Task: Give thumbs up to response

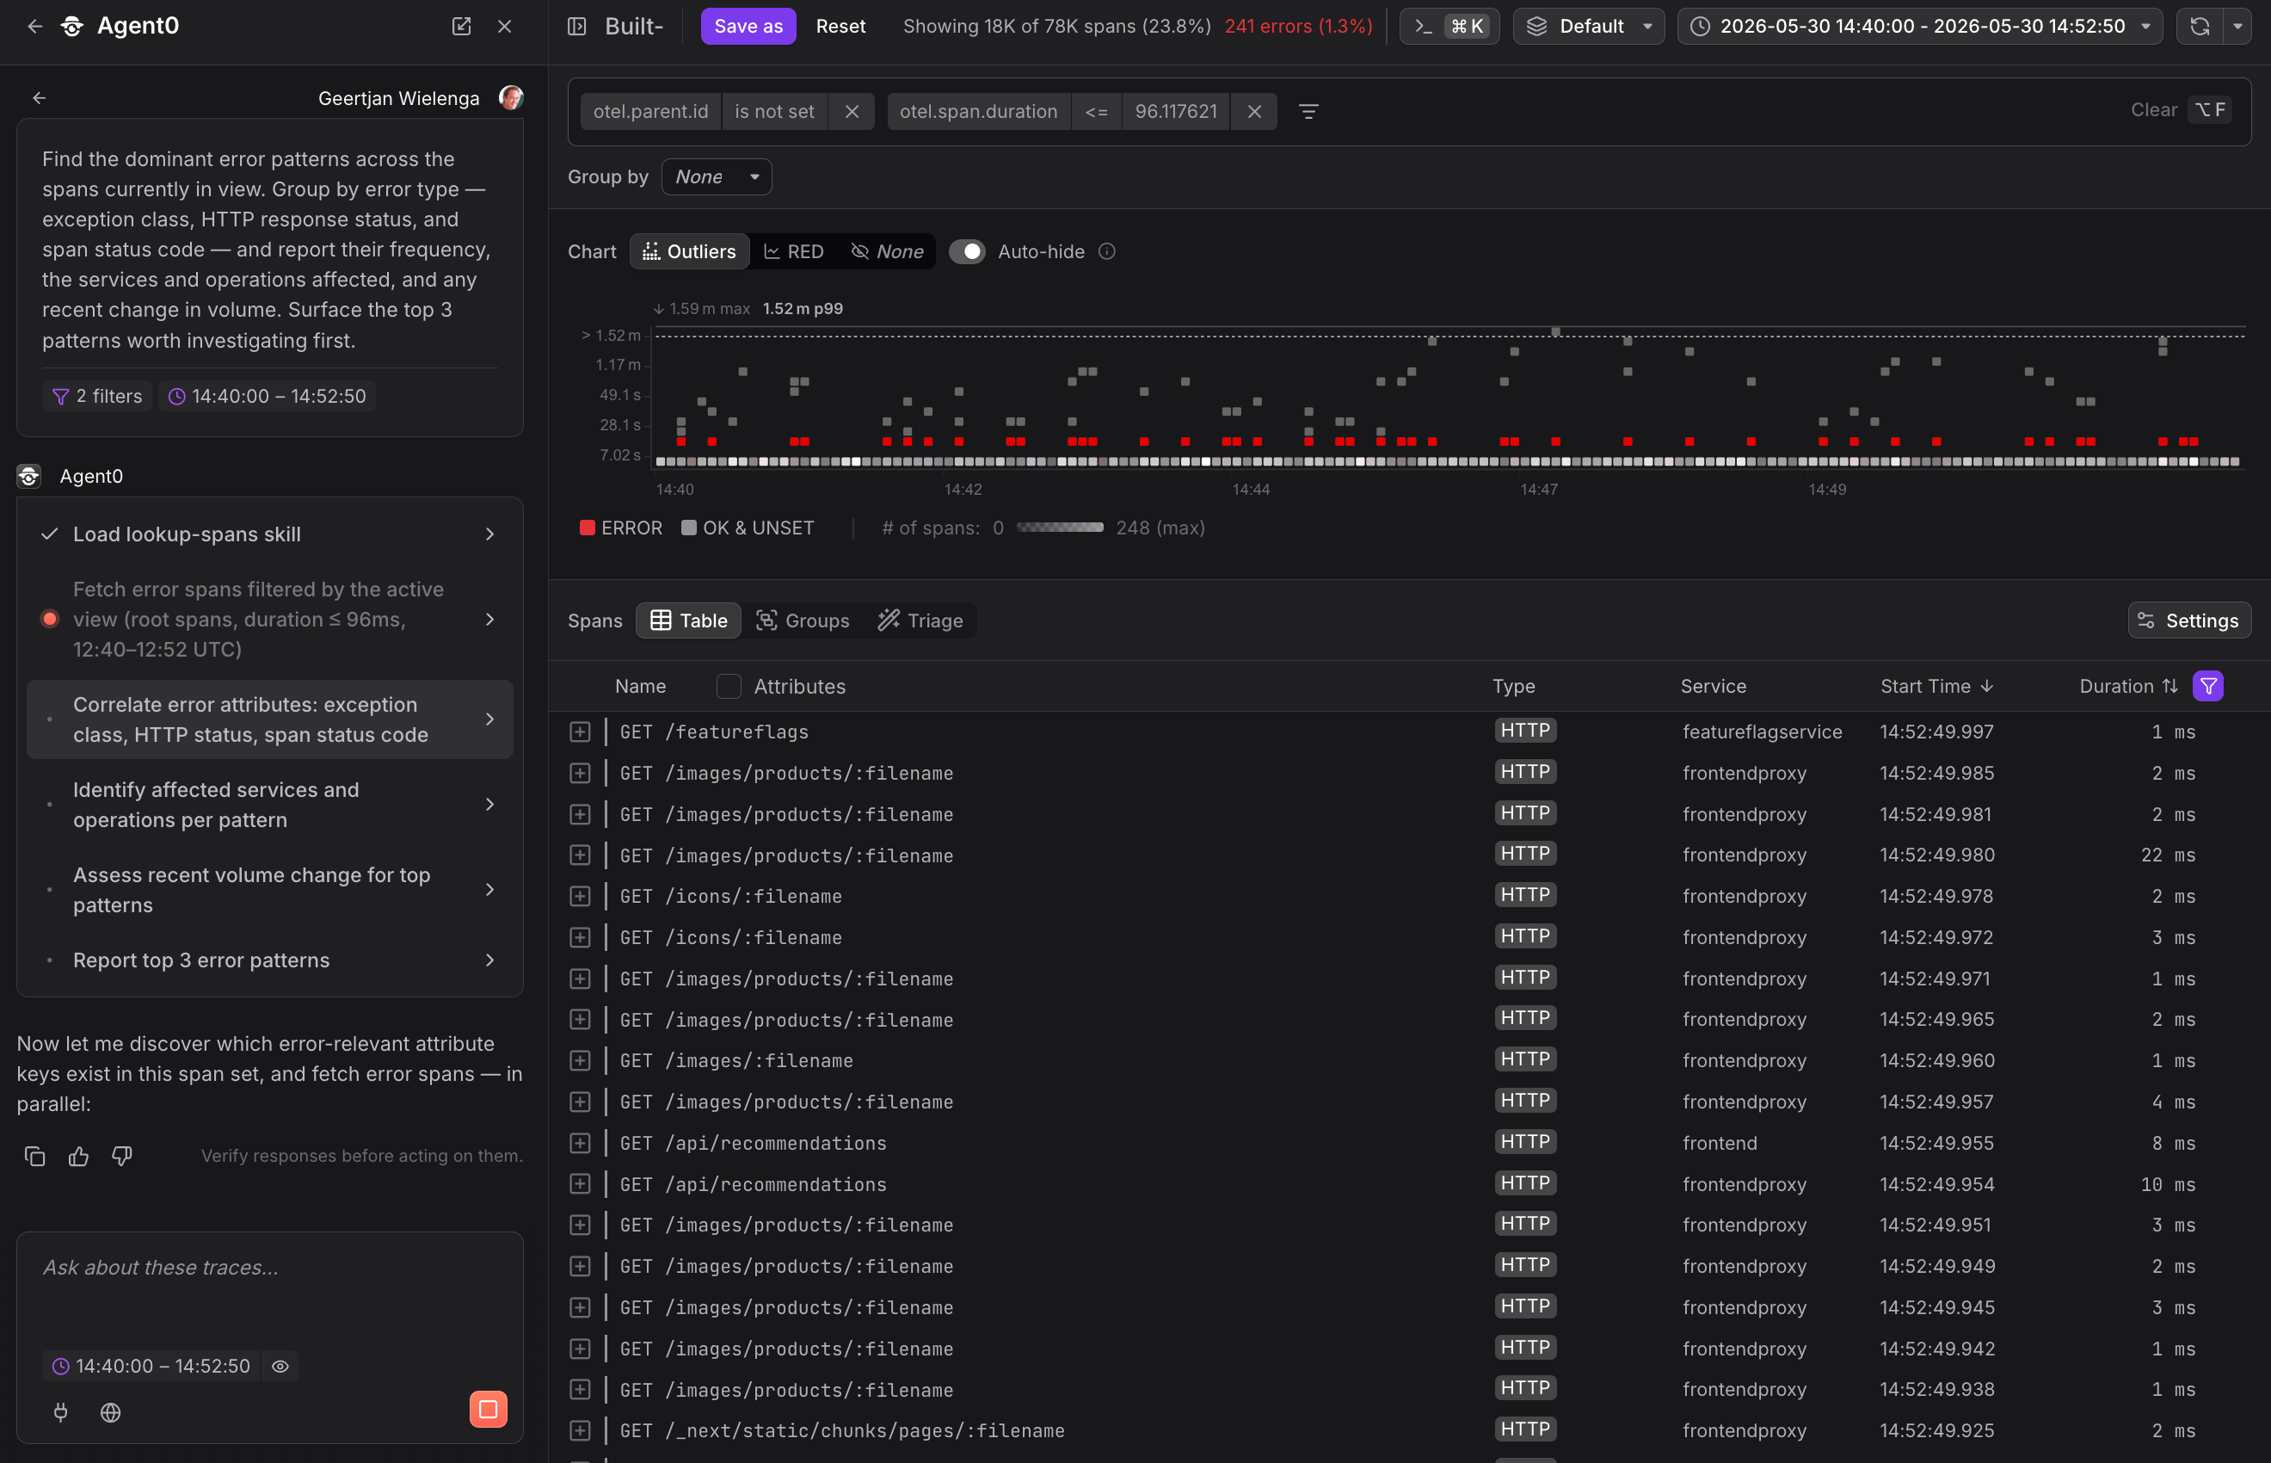Action: [x=79, y=1156]
